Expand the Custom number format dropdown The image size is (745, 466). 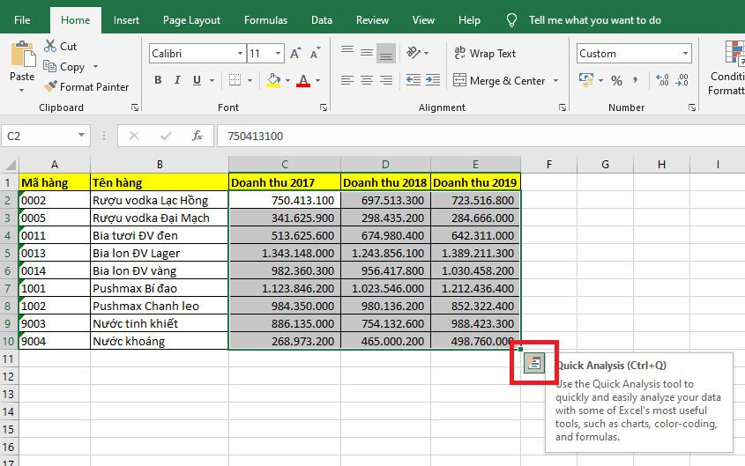[x=686, y=54]
